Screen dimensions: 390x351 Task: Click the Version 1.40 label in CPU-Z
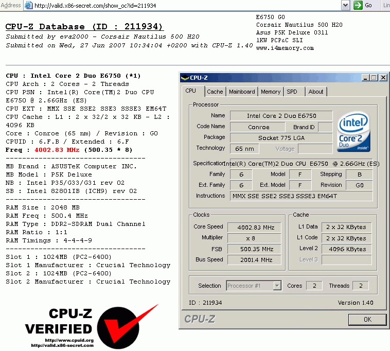[356, 303]
